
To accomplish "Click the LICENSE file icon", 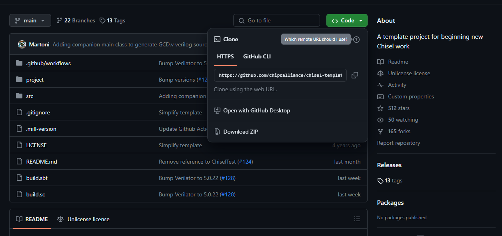I will tap(19, 145).
